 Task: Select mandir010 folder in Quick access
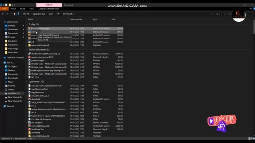(13, 45)
